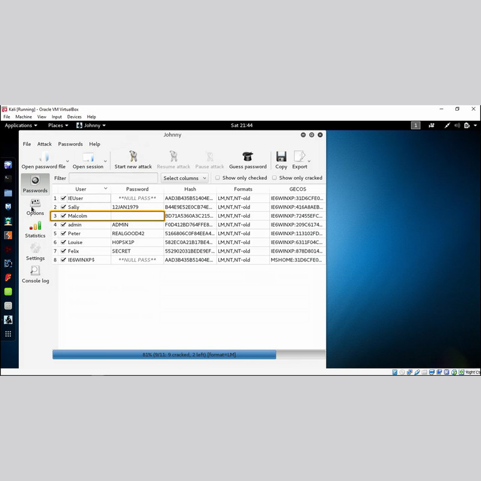Click the Export toolbar icon
The image size is (481, 481).
tap(299, 156)
